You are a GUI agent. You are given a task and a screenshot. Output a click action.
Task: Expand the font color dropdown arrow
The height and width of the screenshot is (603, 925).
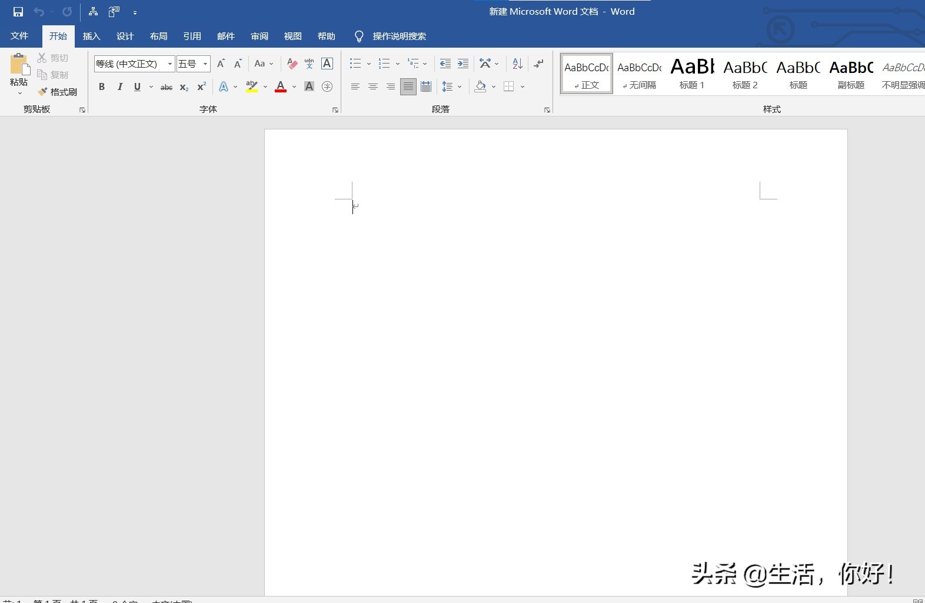coord(294,87)
